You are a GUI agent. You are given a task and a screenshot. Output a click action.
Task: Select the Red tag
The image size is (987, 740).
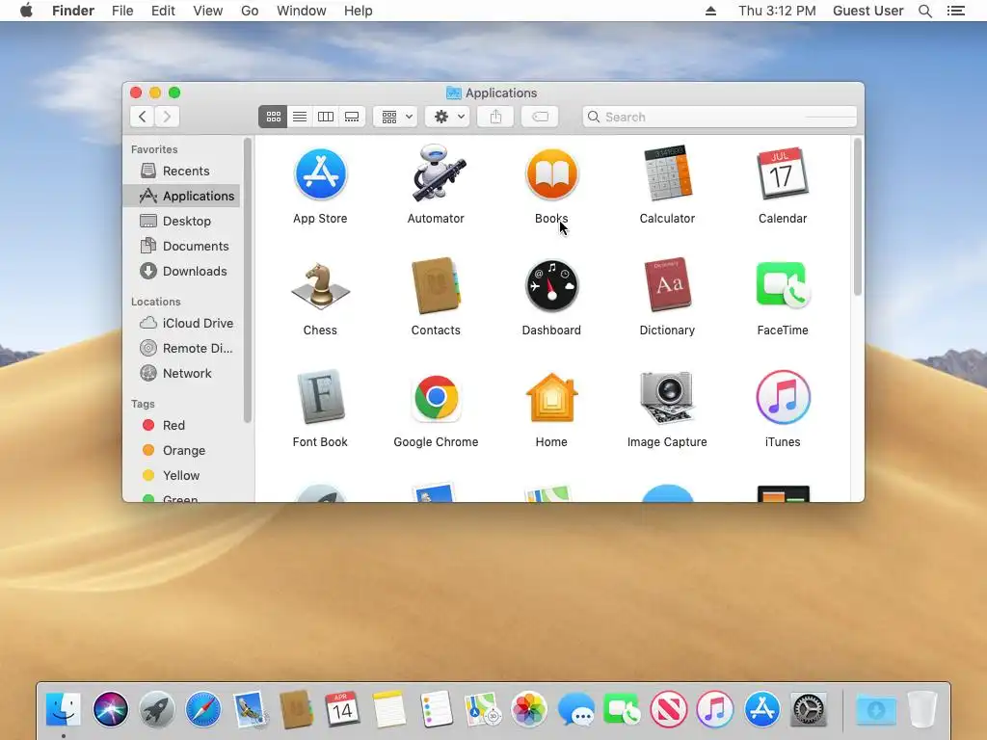click(182, 425)
